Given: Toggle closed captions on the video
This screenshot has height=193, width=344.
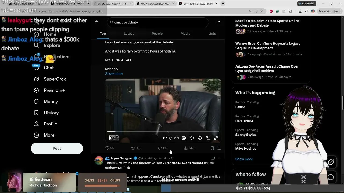Looking at the screenshot, I should click(x=184, y=138).
